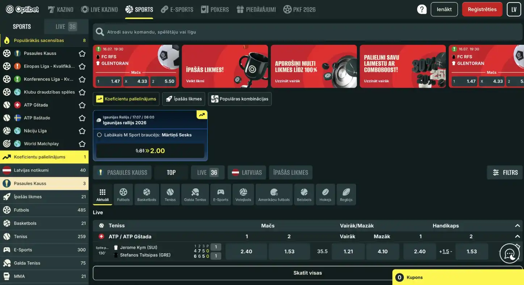Select Mārtiņš Sesks radio option

[x=100, y=135]
